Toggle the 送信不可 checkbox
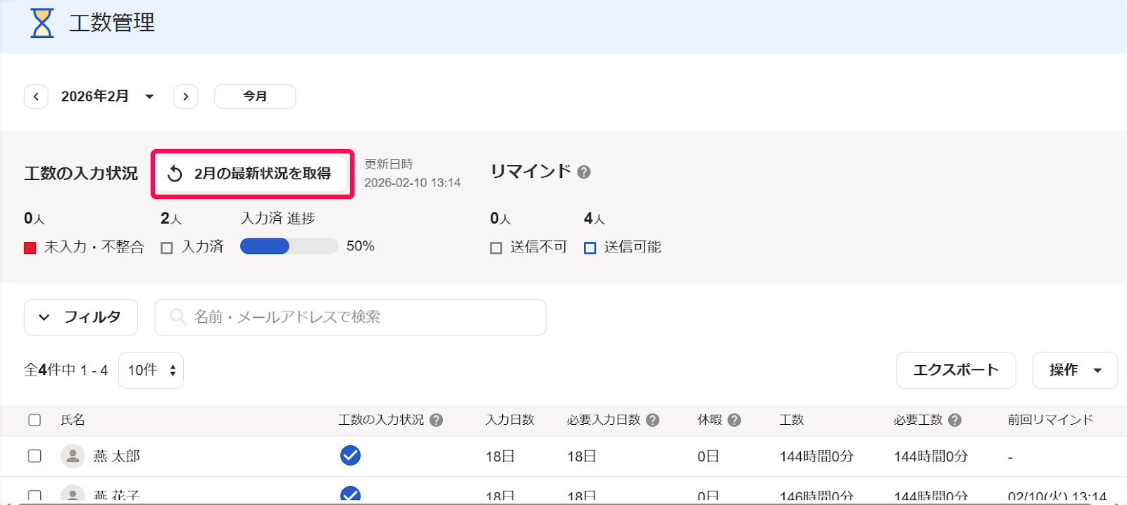This screenshot has width=1127, height=505. (496, 248)
